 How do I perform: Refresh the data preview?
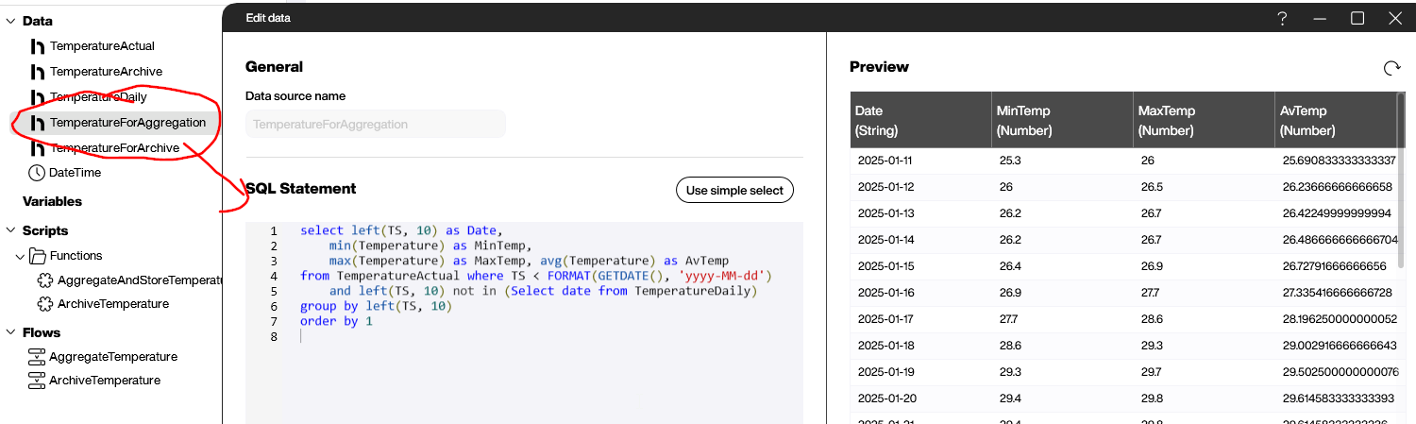pos(1391,68)
